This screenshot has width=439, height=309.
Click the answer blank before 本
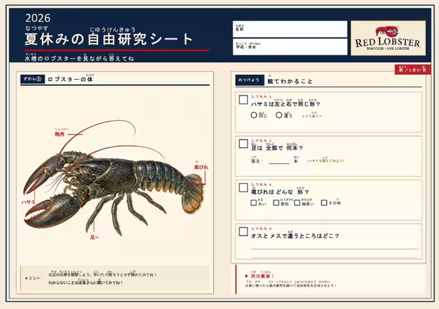pyautogui.click(x=279, y=161)
